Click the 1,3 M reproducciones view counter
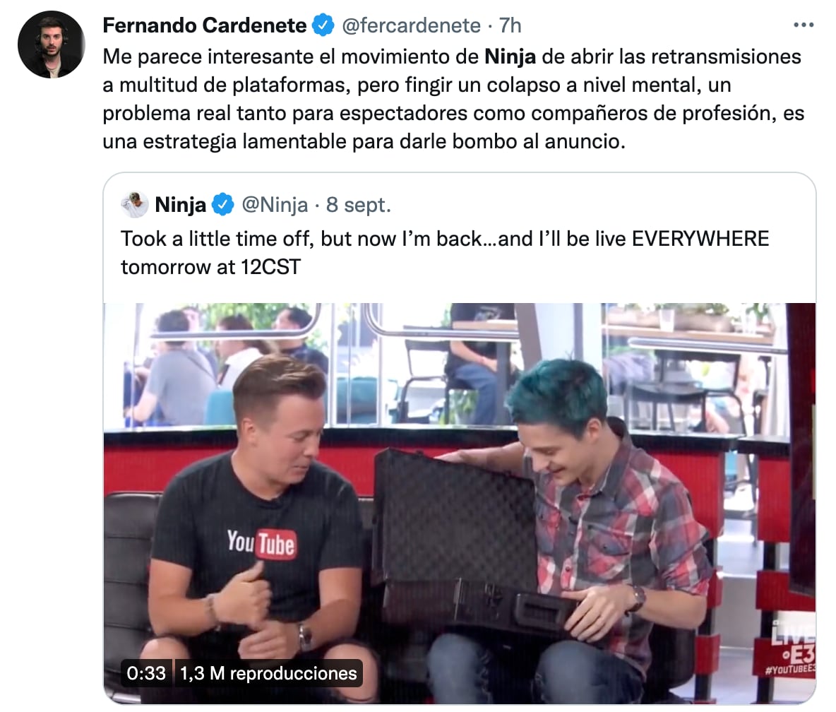This screenshot has height=712, width=836. click(268, 673)
